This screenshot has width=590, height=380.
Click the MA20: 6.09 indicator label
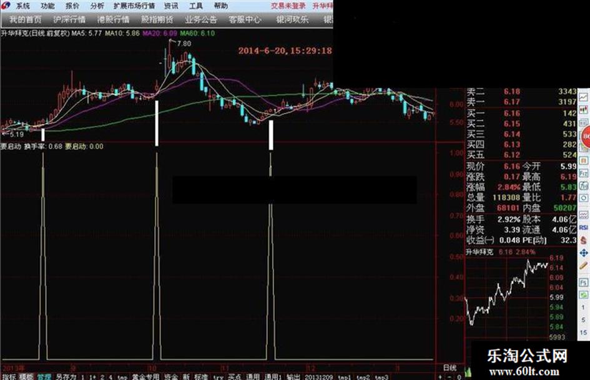tap(160, 33)
